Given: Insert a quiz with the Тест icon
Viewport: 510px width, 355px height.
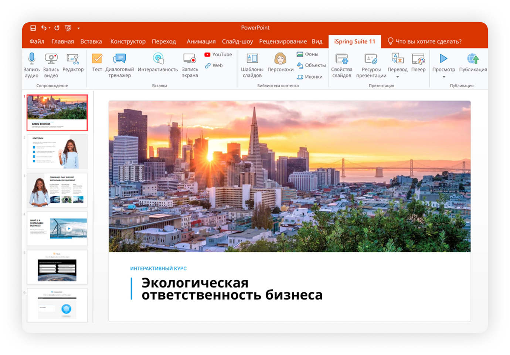Looking at the screenshot, I should coord(97,59).
